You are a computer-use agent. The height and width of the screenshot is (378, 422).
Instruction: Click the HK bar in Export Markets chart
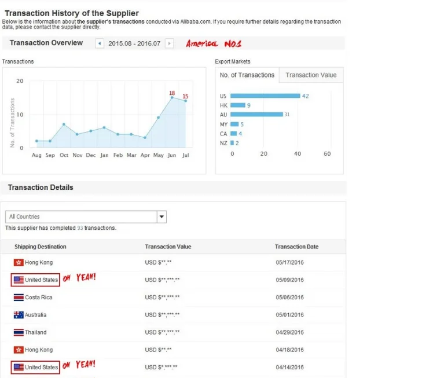point(237,105)
